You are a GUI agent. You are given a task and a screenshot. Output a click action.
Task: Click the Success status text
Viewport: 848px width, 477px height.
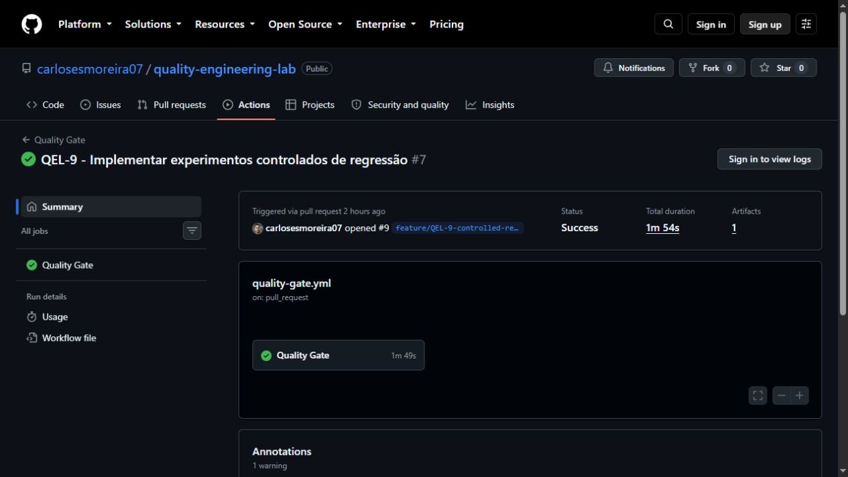[x=580, y=228]
